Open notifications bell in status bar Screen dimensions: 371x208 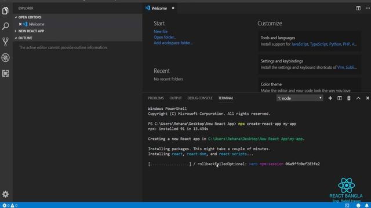367,206
